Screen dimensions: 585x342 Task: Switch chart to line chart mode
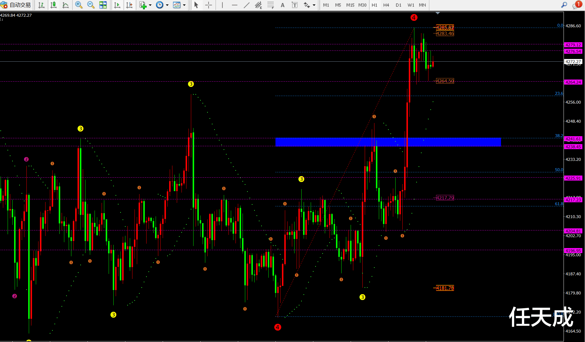point(65,5)
